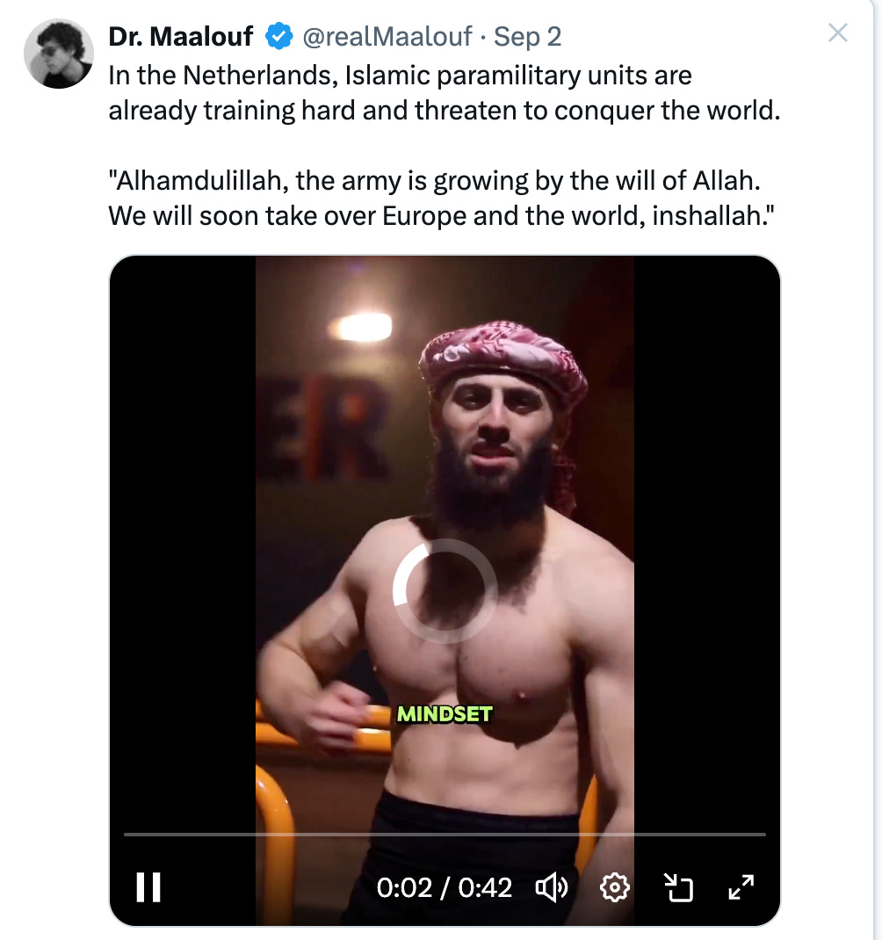Screen dimensions: 882x940
Task: Open the Dr. Maalouf display name
Action: [x=180, y=37]
